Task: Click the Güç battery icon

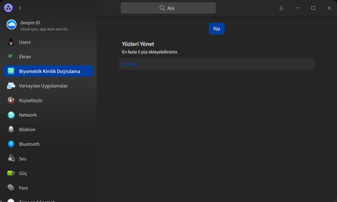Action: point(11,173)
